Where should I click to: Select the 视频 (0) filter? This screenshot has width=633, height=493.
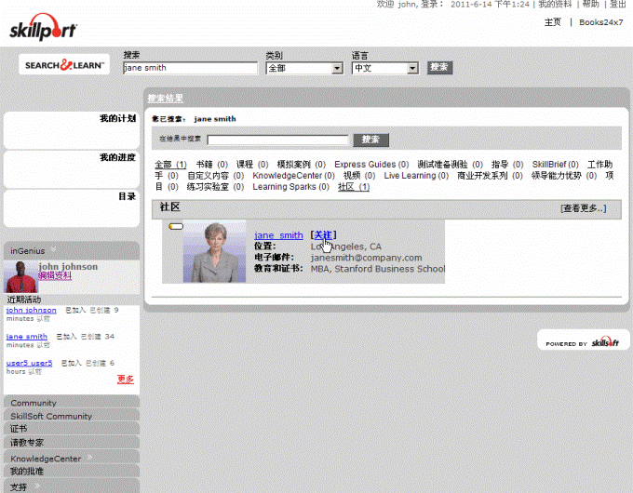(359, 176)
